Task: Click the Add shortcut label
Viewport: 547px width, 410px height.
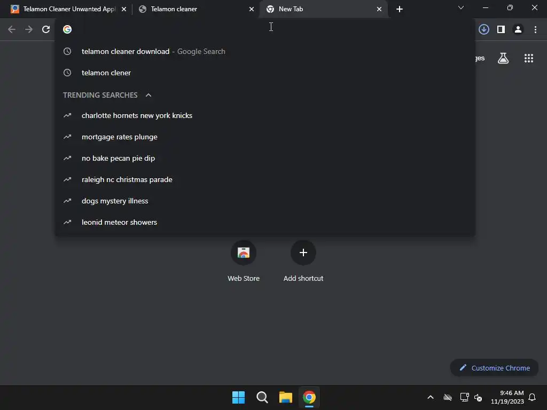Action: [303, 279]
